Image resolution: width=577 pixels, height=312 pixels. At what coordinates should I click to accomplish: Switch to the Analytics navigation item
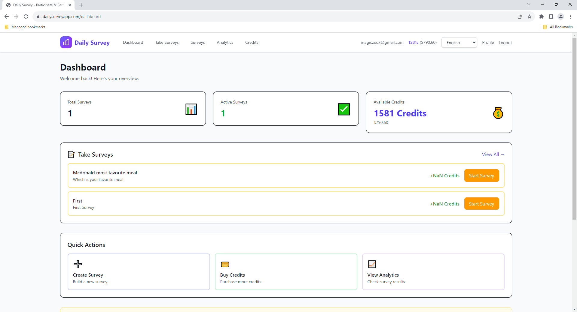point(225,42)
